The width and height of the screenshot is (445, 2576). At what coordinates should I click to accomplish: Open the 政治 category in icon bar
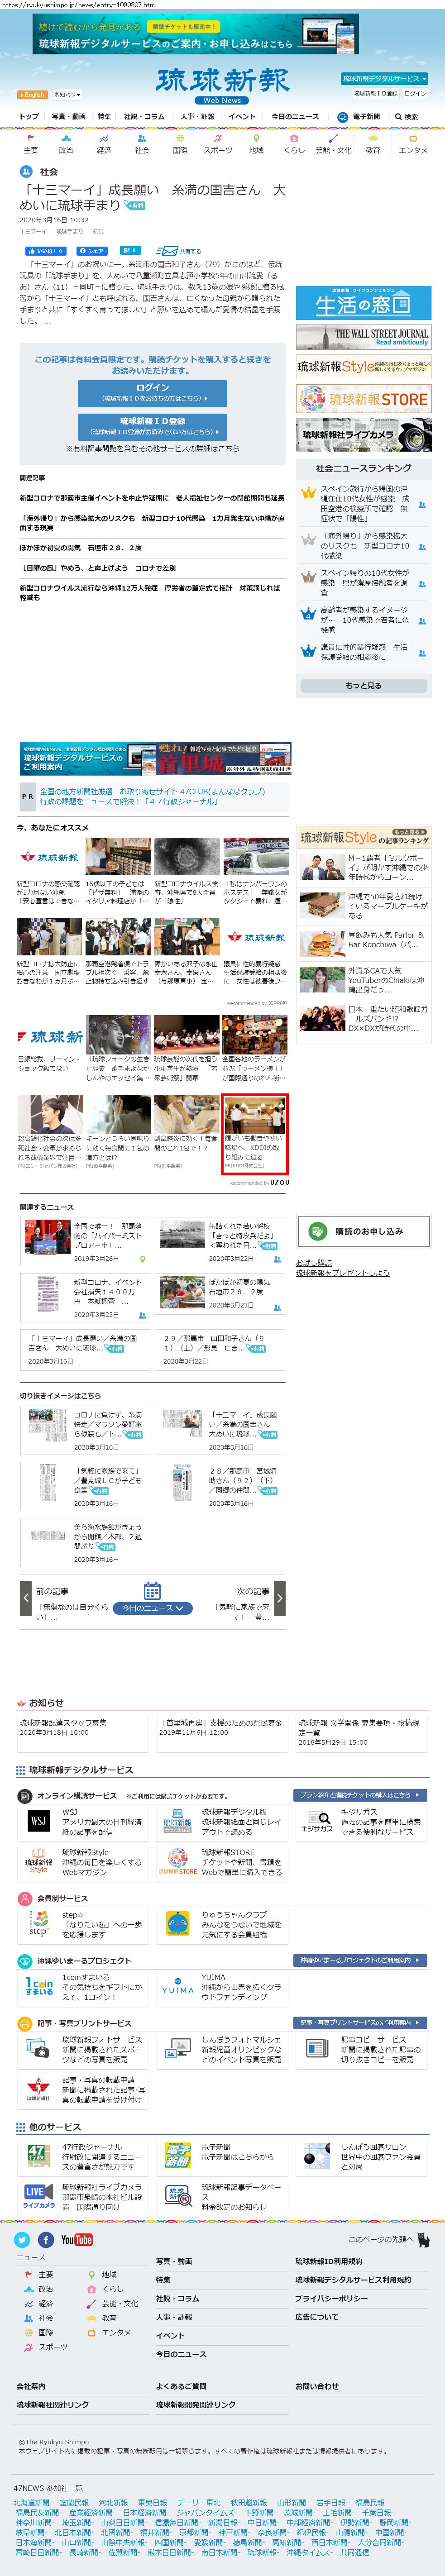[66, 144]
